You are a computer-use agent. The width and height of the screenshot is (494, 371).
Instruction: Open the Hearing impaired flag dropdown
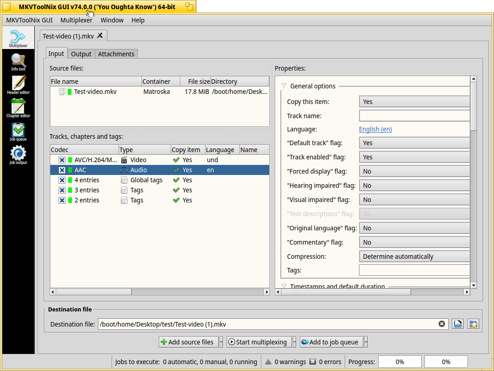click(414, 185)
